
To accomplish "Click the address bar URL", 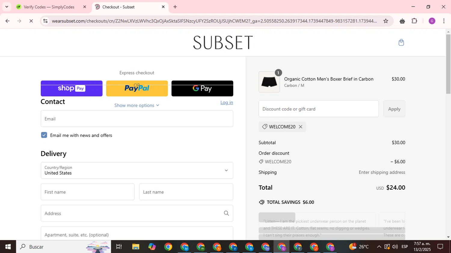I will 214,21.
